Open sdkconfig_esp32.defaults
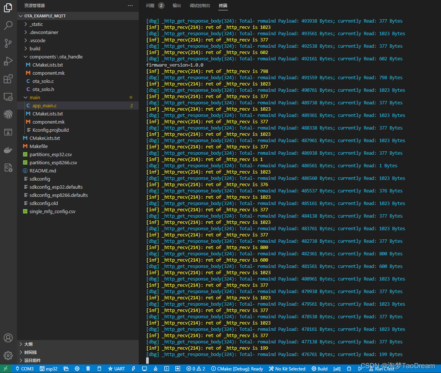441x373 pixels. click(x=78, y=187)
